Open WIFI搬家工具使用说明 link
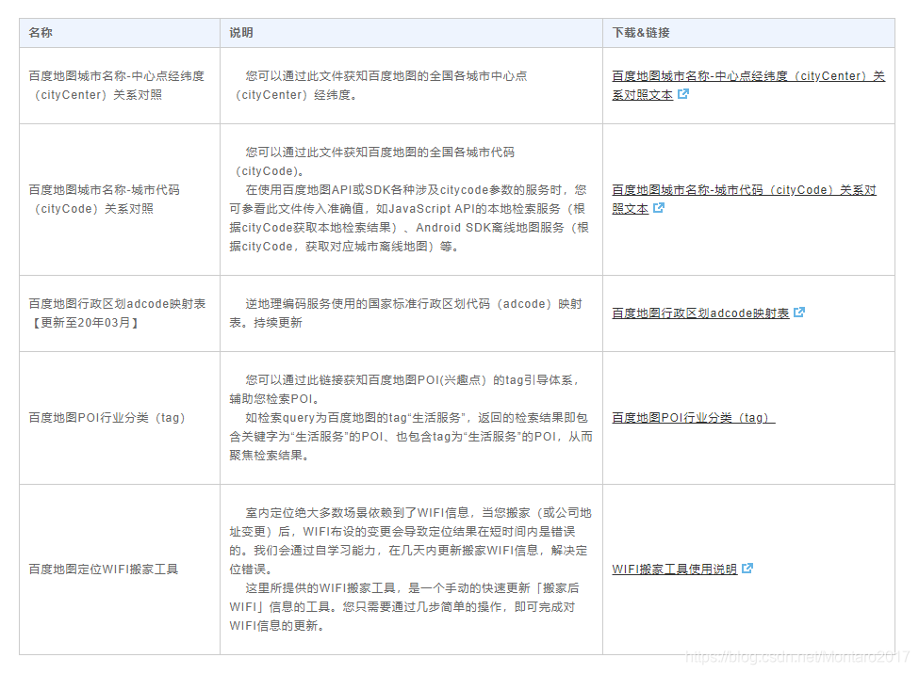 (x=674, y=570)
